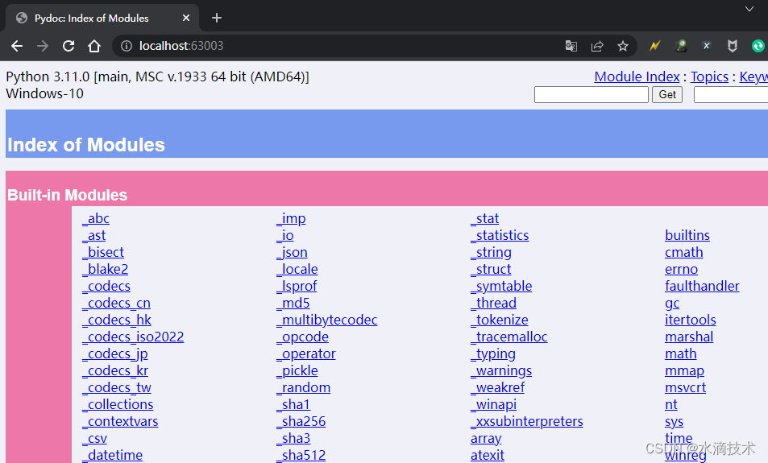
Task: Open the msvcrt module link
Action: (685, 387)
